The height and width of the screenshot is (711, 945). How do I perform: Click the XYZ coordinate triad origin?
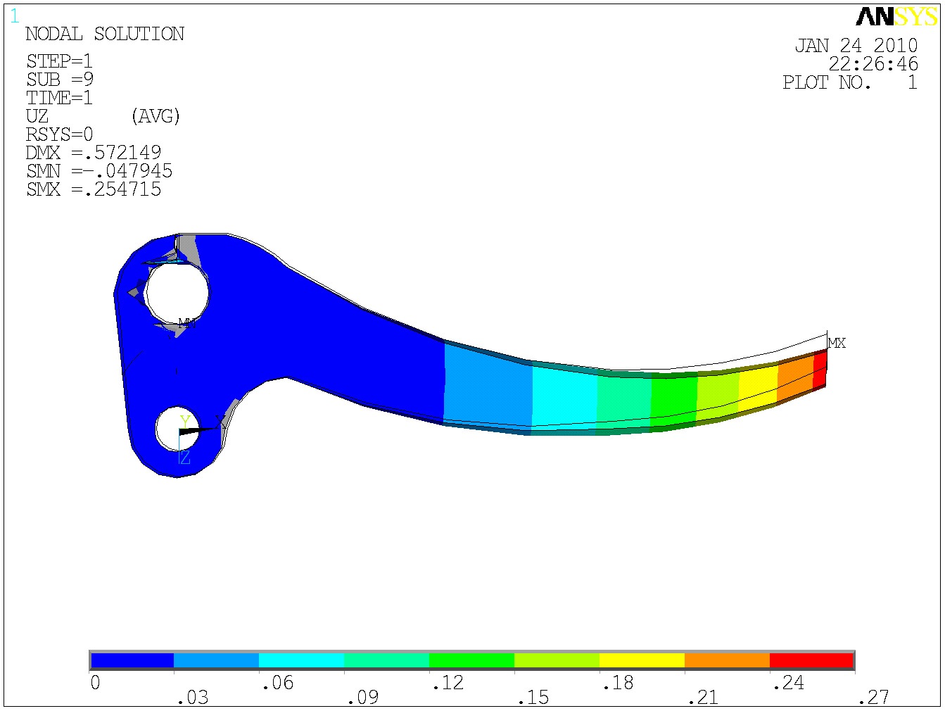[180, 431]
